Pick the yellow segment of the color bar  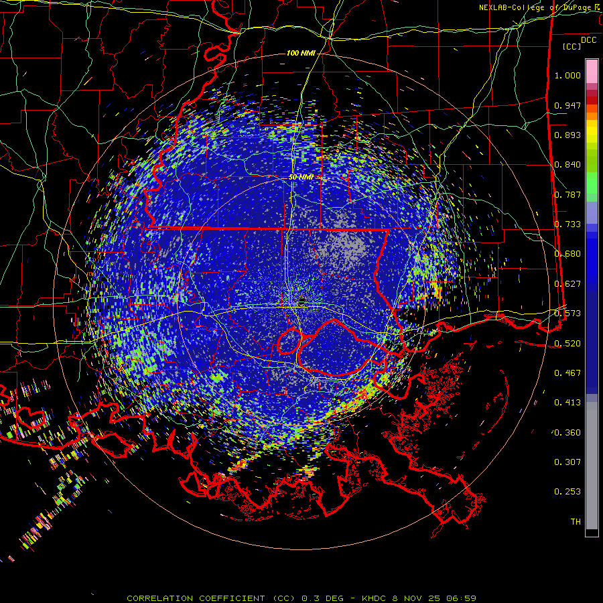[592, 131]
